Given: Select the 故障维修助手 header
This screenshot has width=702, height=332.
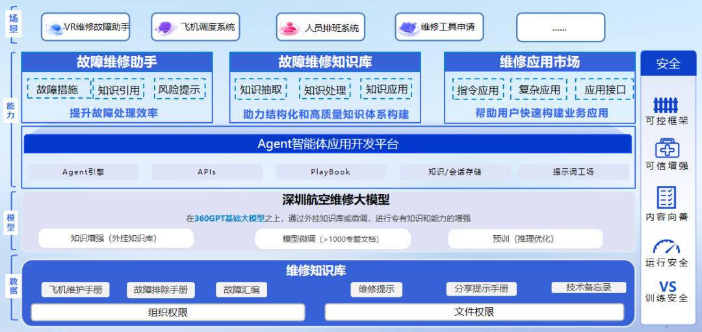Looking at the screenshot, I should coord(117,62).
